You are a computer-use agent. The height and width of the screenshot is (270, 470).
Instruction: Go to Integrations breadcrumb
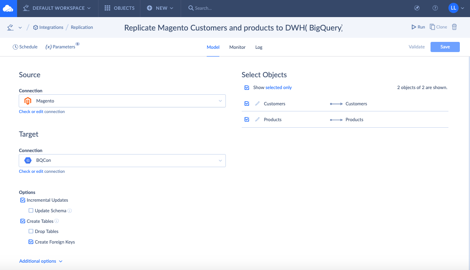(48, 27)
